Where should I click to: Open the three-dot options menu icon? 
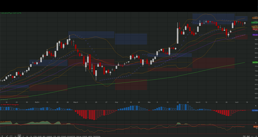(2, 136)
